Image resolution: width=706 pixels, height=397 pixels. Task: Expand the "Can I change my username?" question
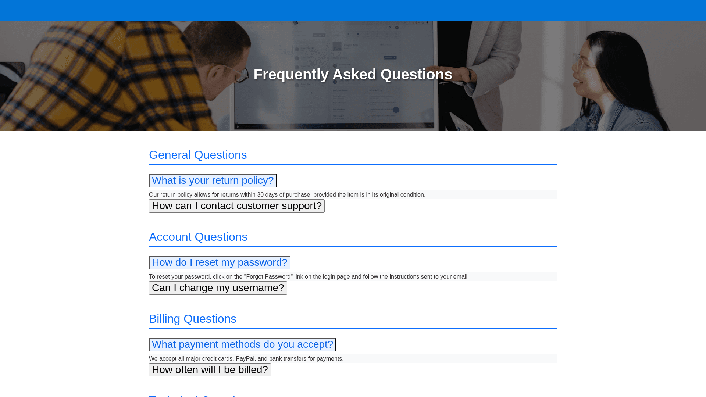click(218, 288)
